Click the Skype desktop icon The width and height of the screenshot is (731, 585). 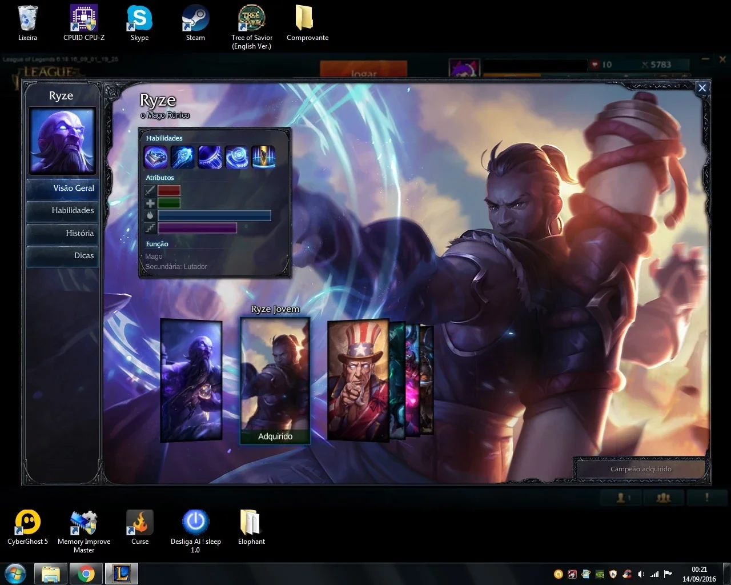click(139, 23)
